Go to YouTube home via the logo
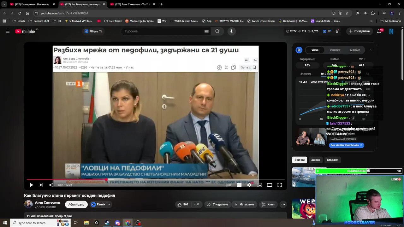This screenshot has height=227, width=404. click(25, 31)
